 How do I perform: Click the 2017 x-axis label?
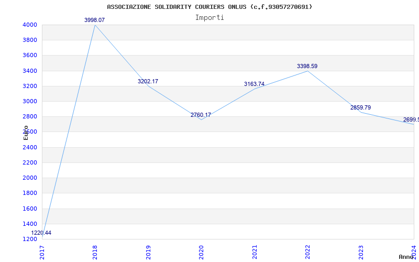coord(42,253)
